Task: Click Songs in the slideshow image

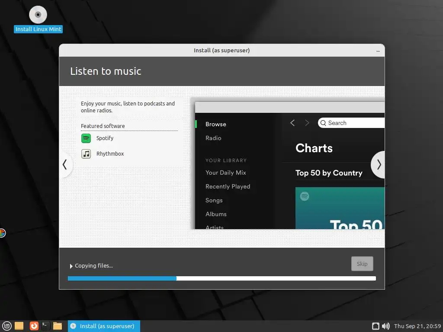Action: coord(214,200)
